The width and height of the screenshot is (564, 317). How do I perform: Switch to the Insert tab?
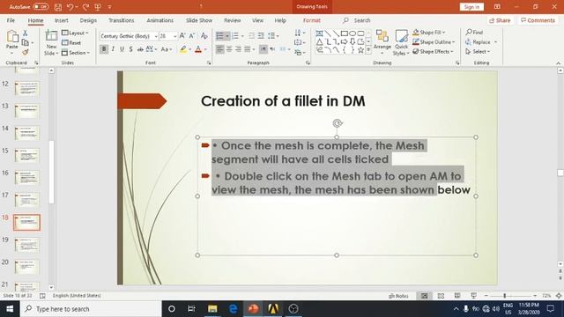pyautogui.click(x=62, y=20)
